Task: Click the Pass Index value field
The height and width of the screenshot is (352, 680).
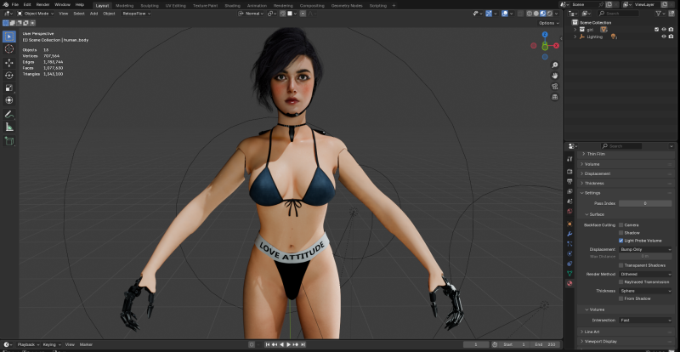Action: click(644, 203)
